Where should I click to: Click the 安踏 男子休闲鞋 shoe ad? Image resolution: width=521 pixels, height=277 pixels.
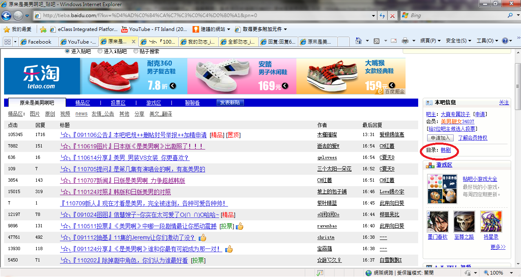(242, 76)
